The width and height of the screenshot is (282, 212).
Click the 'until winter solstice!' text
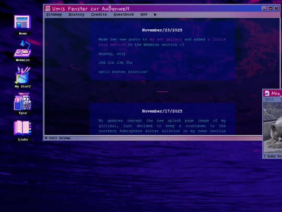point(123,72)
